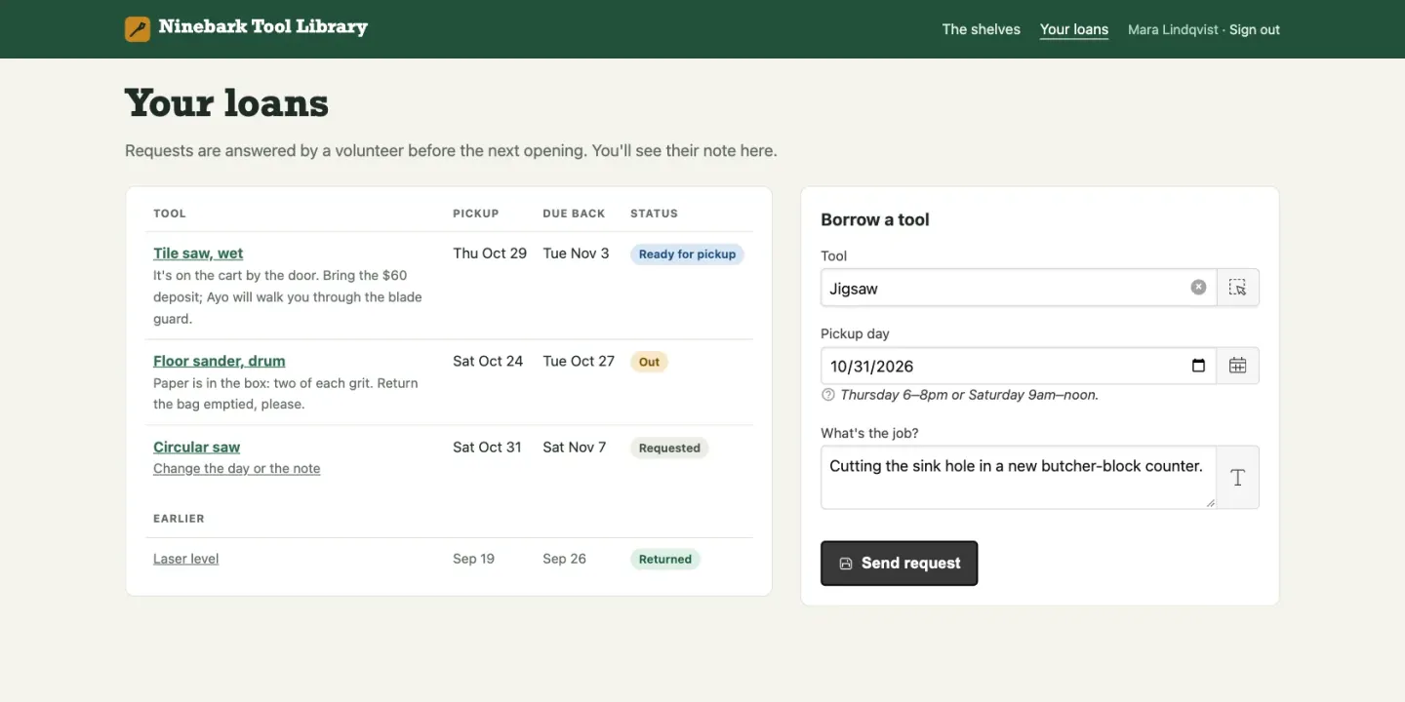Click the Tue Oct 27 due date
This screenshot has height=702, width=1405.
[579, 361]
